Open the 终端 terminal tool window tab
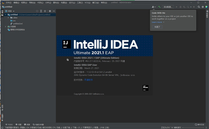 [27, 124]
